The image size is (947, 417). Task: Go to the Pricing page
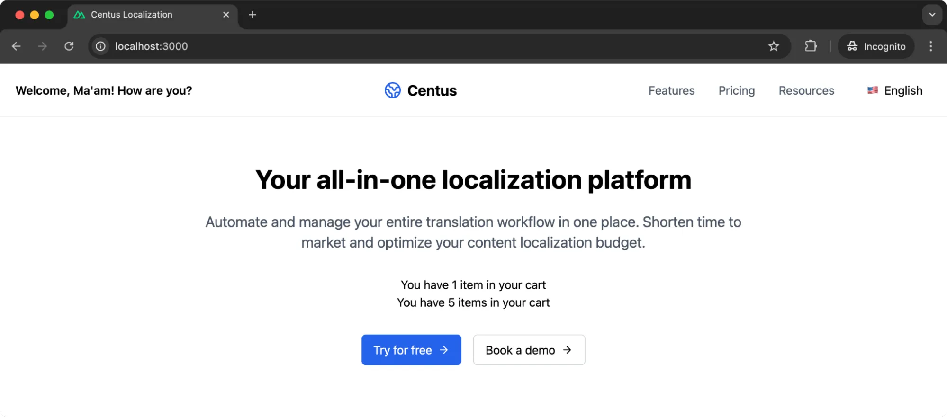click(x=736, y=90)
